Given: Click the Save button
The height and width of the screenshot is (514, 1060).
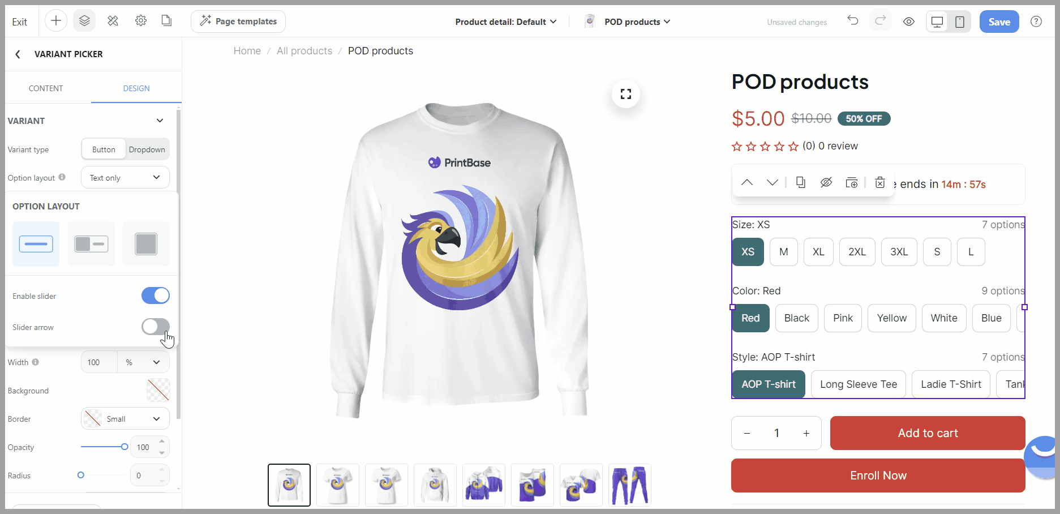Looking at the screenshot, I should [999, 22].
